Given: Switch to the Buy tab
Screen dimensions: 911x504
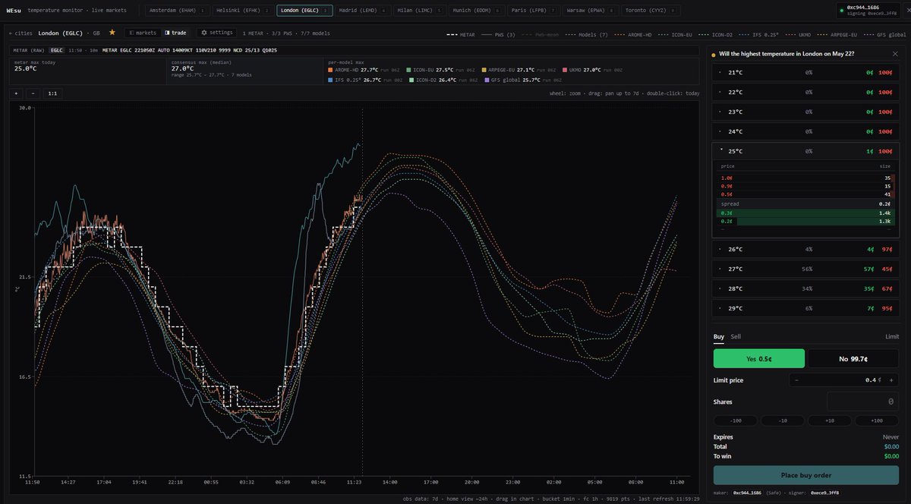Looking at the screenshot, I should tap(718, 336).
